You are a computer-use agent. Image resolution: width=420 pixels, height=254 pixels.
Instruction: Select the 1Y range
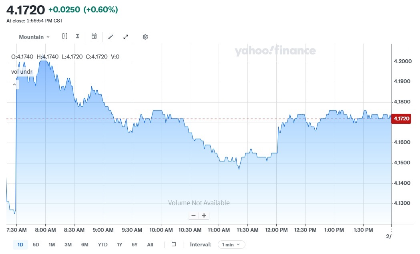point(119,244)
